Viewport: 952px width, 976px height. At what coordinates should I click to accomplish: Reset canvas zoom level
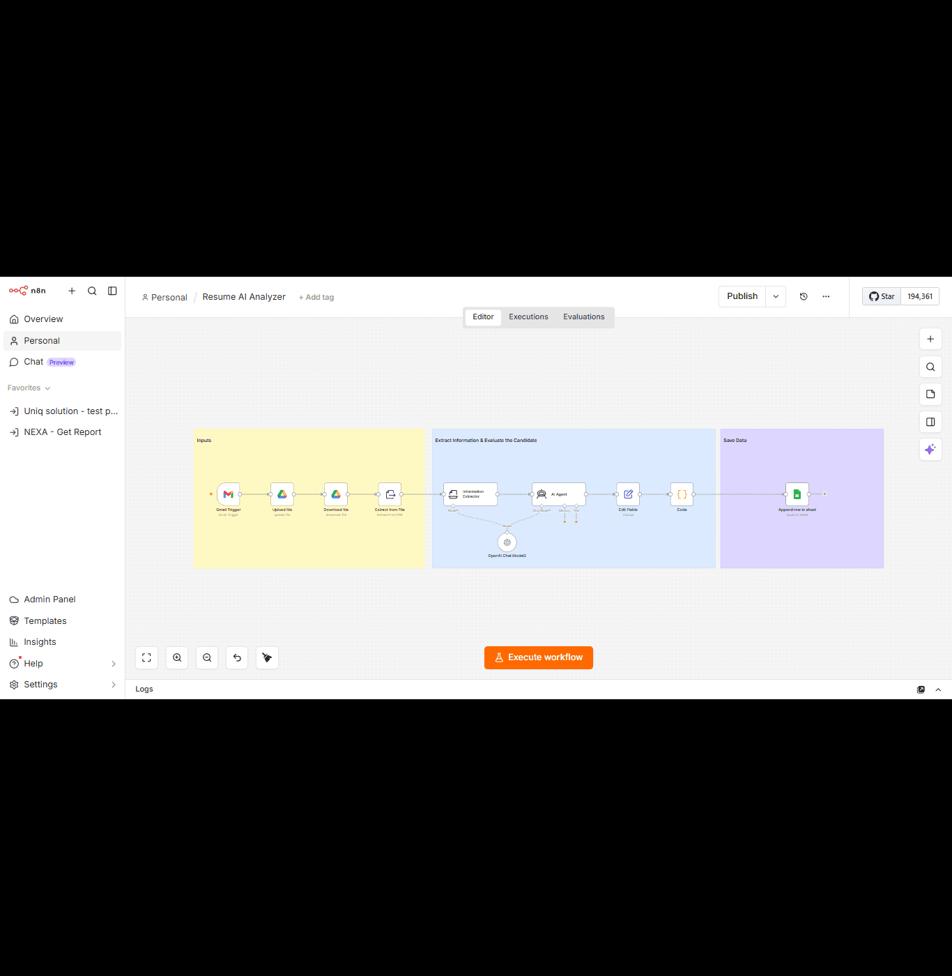(237, 657)
